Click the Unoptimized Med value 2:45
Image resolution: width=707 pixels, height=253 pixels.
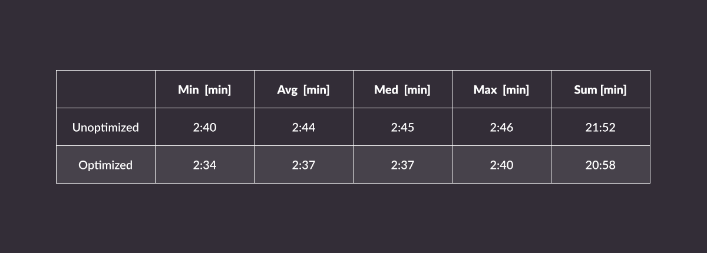point(402,127)
